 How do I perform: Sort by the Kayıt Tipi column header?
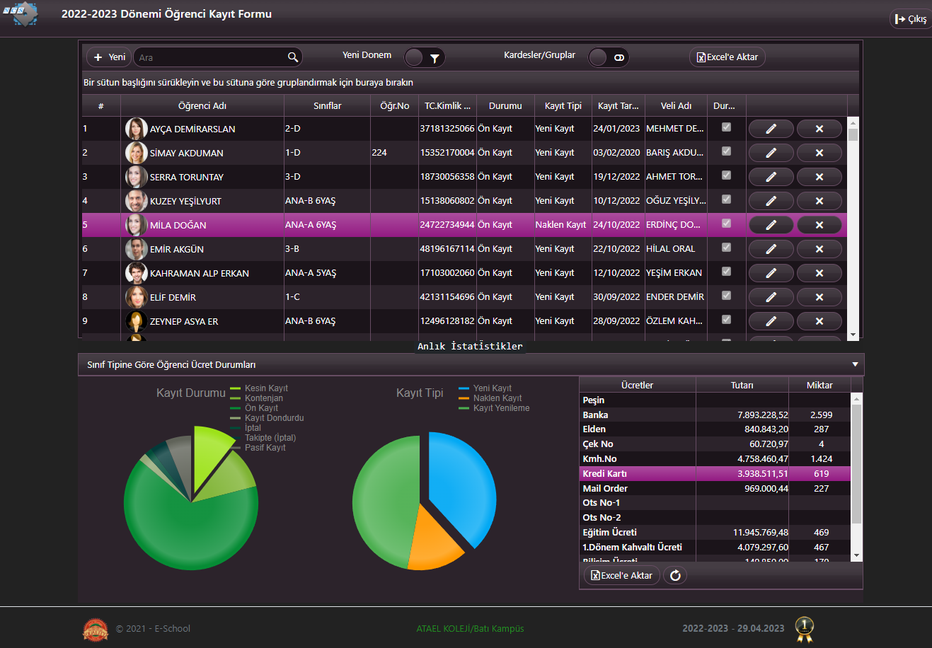563,105
